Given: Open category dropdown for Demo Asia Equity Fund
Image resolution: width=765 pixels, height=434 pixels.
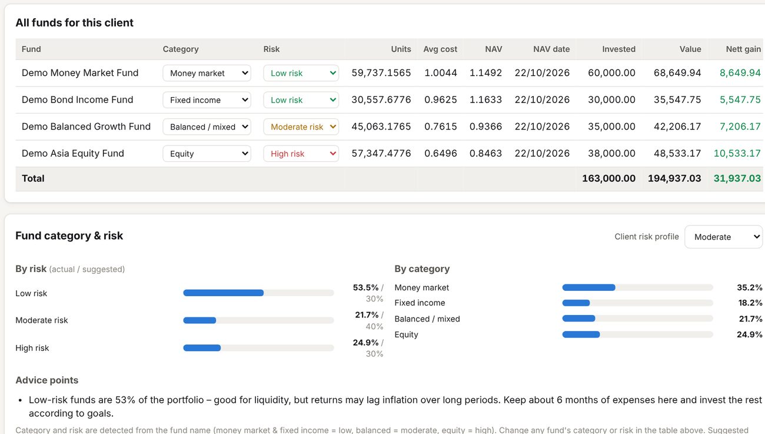Looking at the screenshot, I should point(207,154).
